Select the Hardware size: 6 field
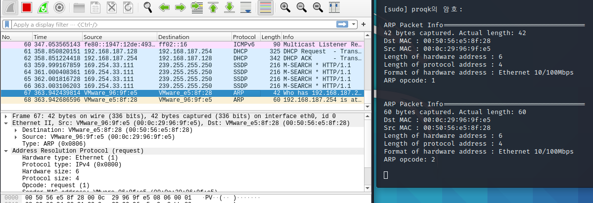 click(50, 171)
